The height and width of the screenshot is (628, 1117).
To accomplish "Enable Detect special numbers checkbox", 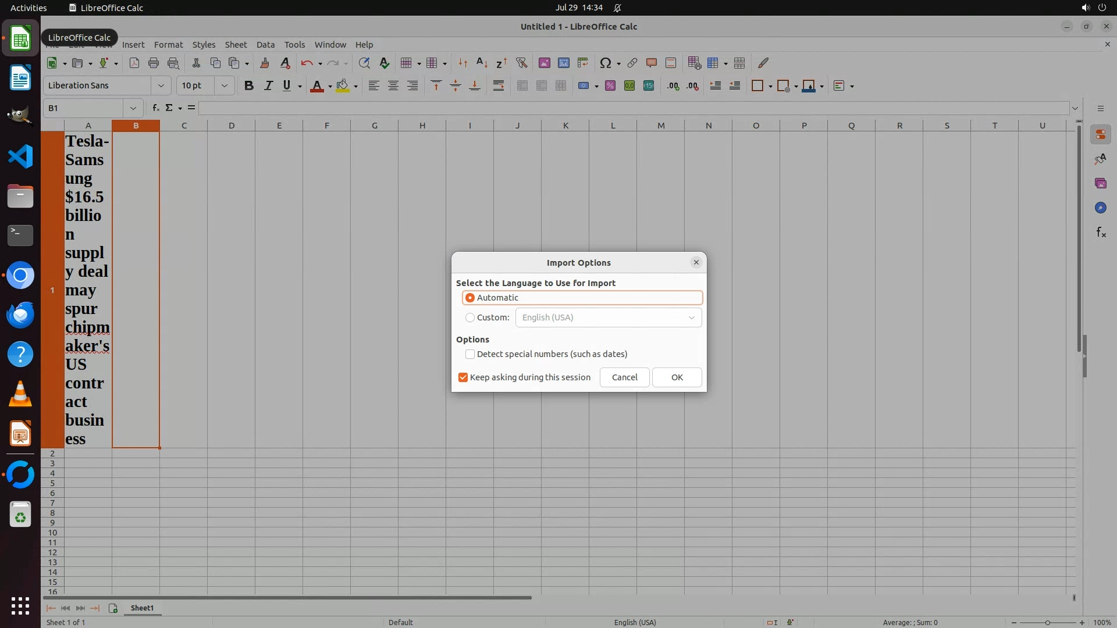I will click(x=470, y=354).
